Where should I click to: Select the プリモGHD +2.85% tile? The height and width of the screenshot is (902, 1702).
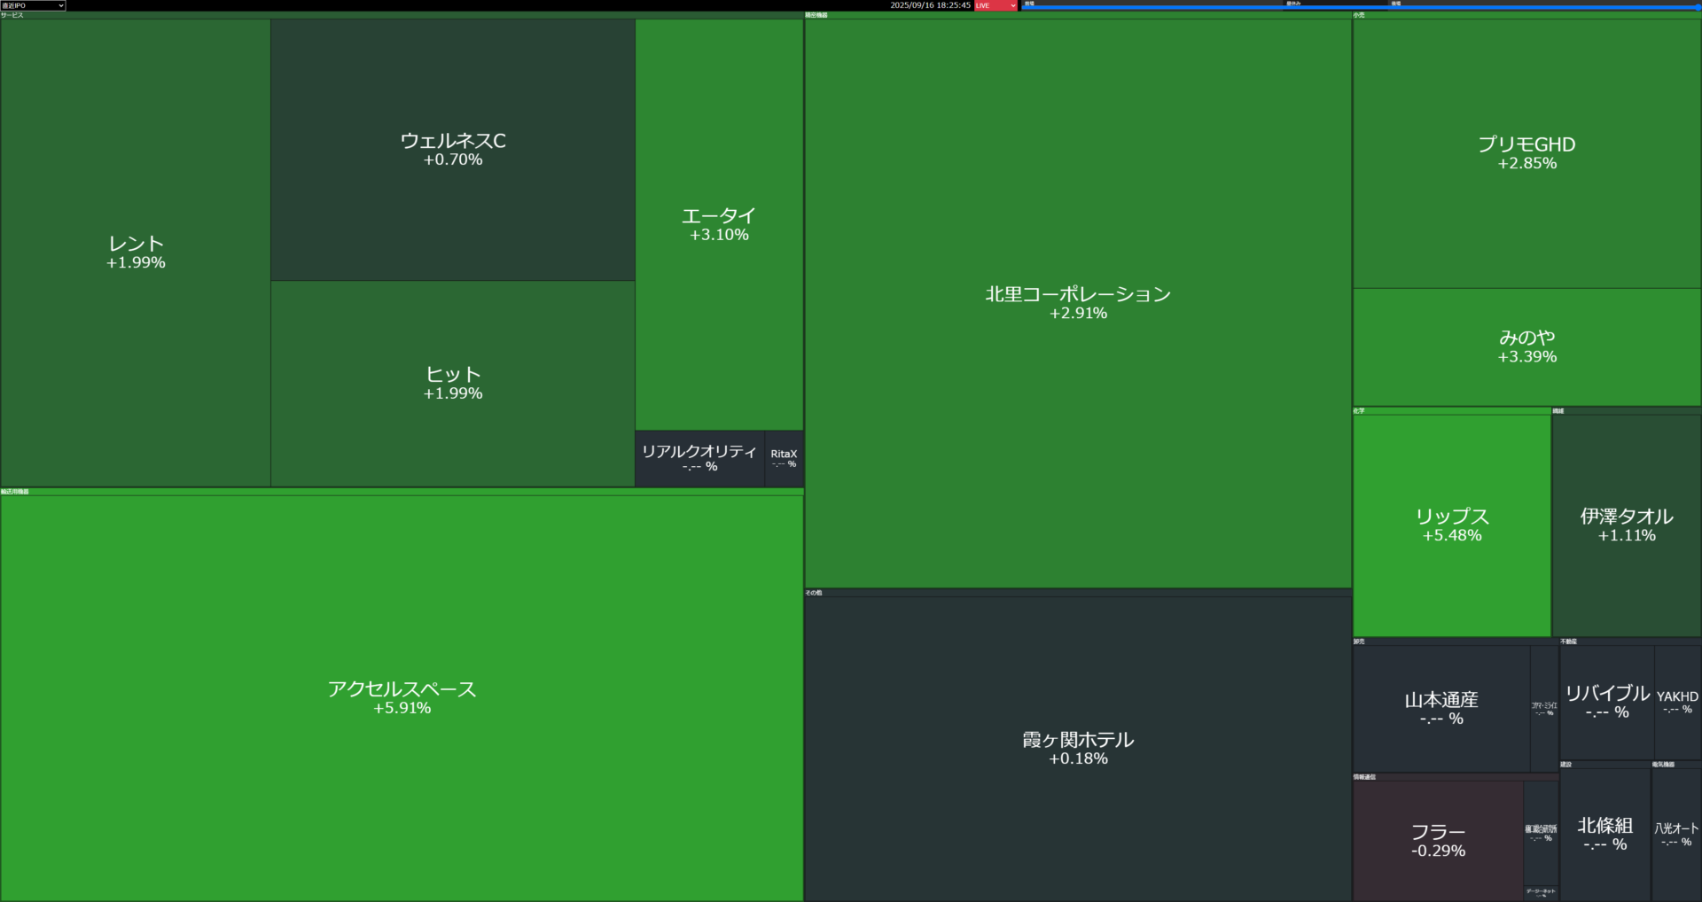[1526, 153]
